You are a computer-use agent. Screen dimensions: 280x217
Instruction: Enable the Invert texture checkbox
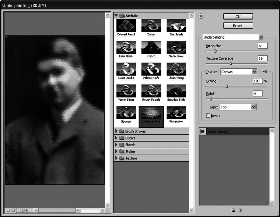208,115
